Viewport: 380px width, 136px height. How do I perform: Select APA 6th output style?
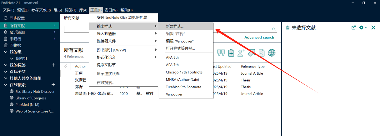[x=186, y=58]
